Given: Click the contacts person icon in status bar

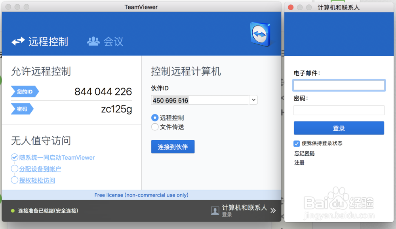Looking at the screenshot, I should point(215,210).
